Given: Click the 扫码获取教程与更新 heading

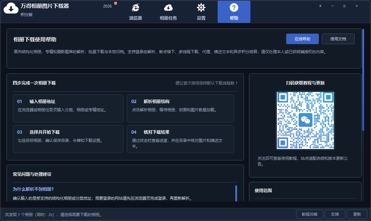Looking at the screenshot, I should tap(305, 83).
